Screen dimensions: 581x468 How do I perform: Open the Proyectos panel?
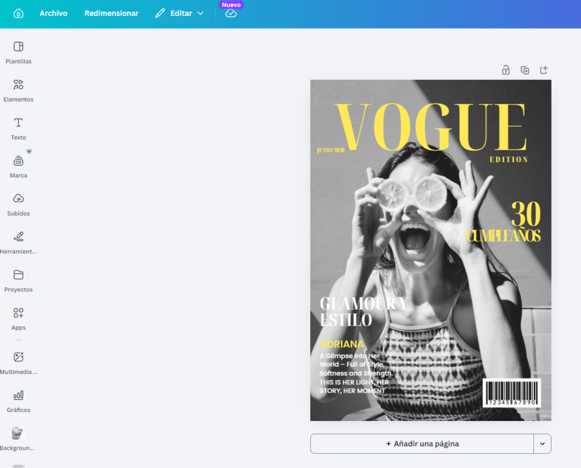[18, 281]
